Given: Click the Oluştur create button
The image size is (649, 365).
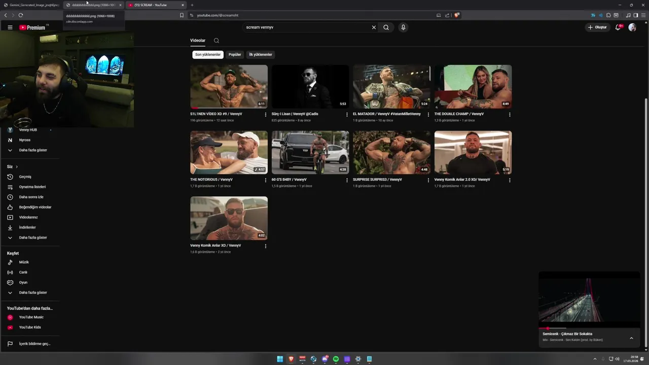Looking at the screenshot, I should click(597, 27).
